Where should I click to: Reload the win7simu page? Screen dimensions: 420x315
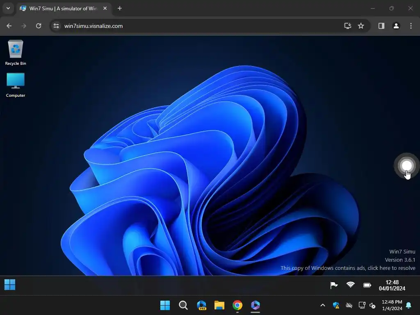tap(39, 26)
